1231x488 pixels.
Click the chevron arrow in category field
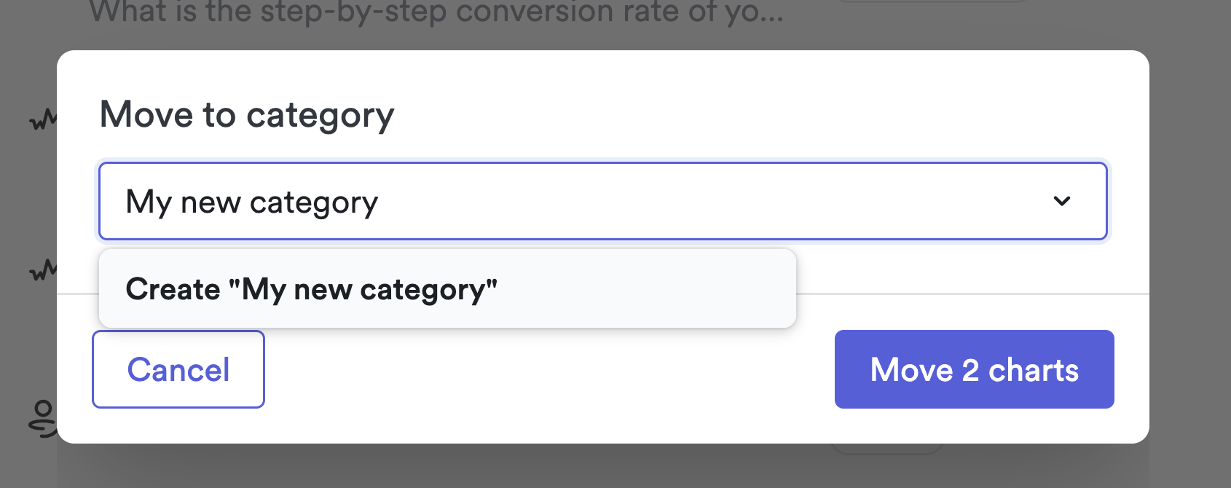(1062, 201)
